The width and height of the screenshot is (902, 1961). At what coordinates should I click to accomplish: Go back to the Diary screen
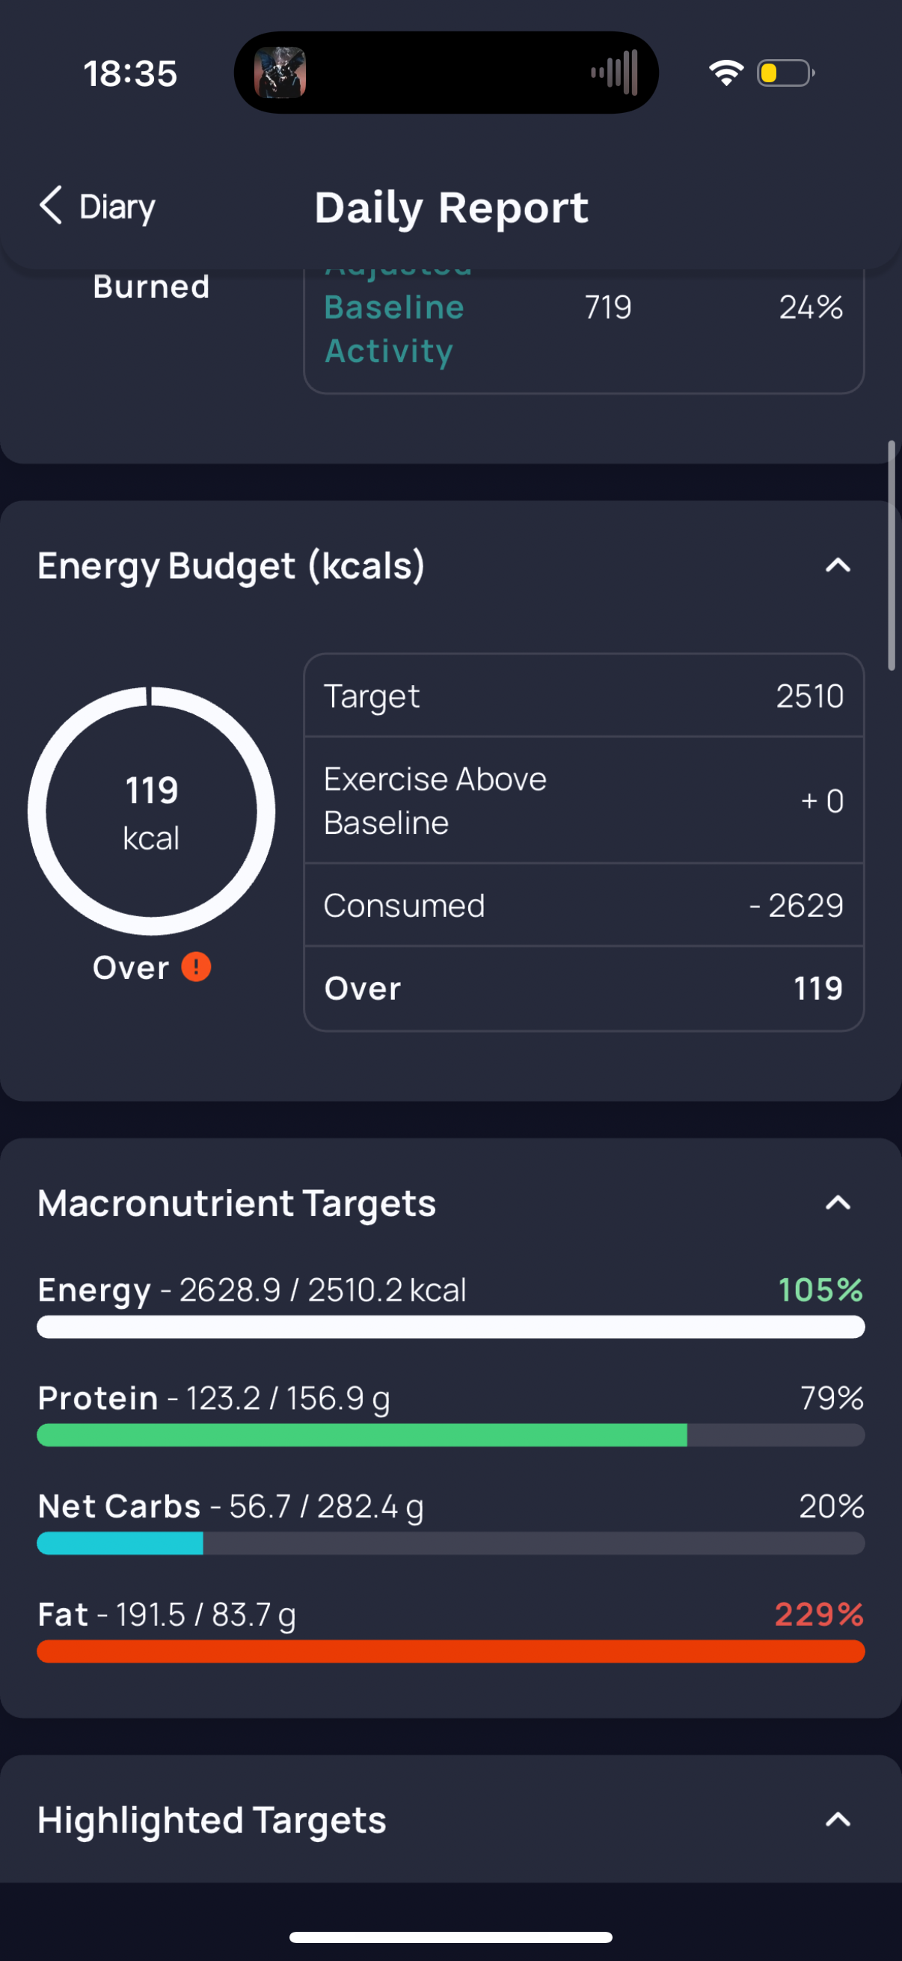tap(96, 206)
